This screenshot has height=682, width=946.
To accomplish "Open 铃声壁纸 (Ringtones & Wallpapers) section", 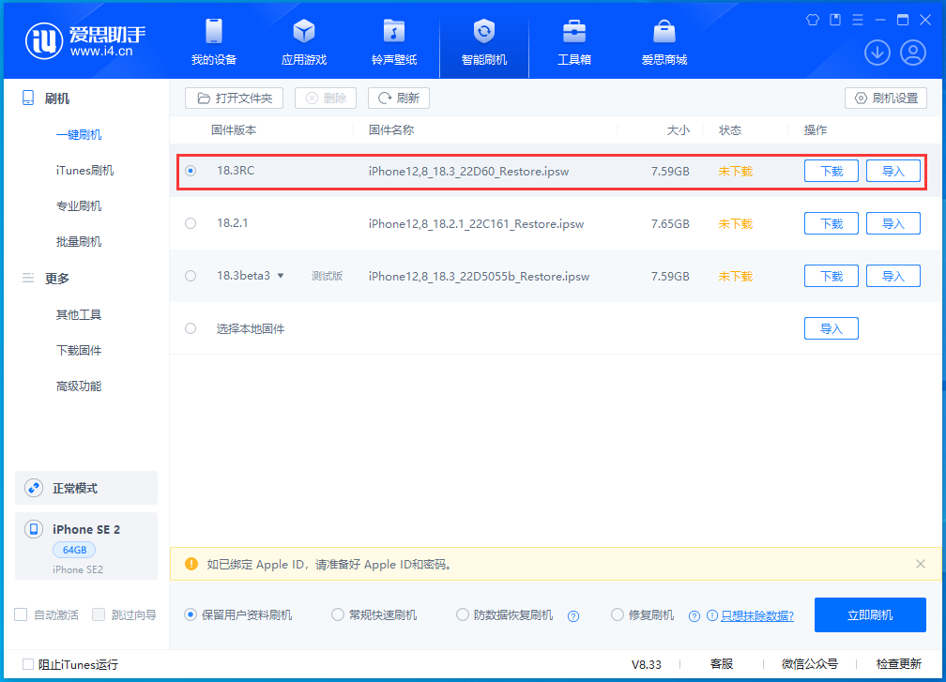I will [x=393, y=40].
